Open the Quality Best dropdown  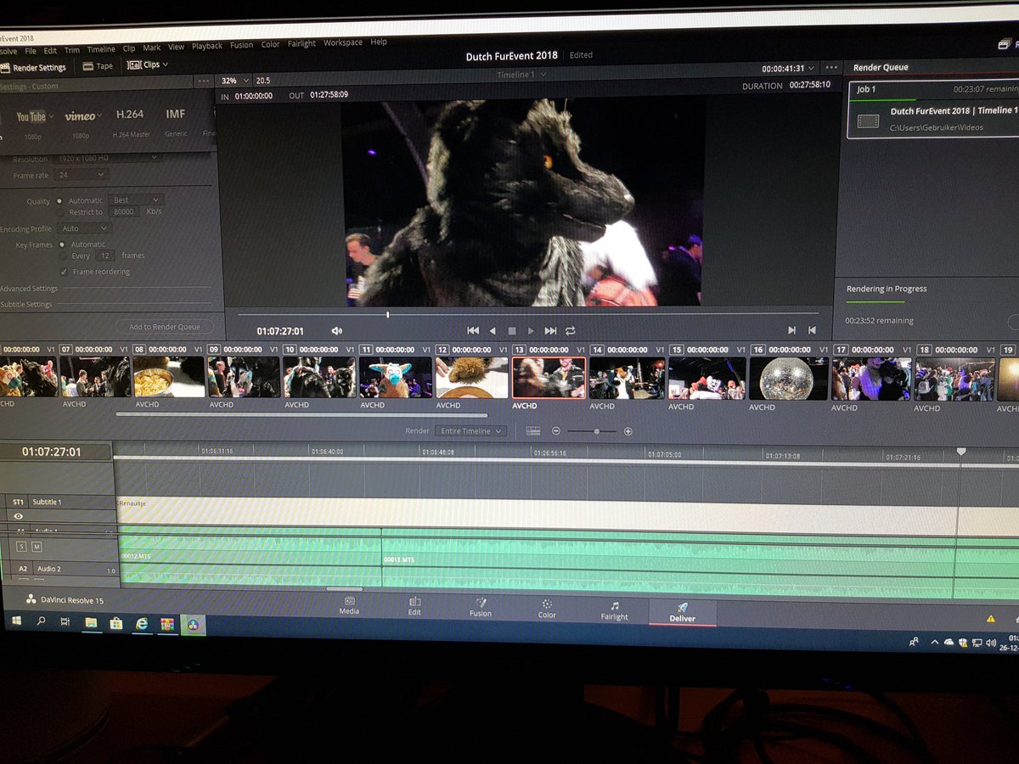(x=134, y=200)
